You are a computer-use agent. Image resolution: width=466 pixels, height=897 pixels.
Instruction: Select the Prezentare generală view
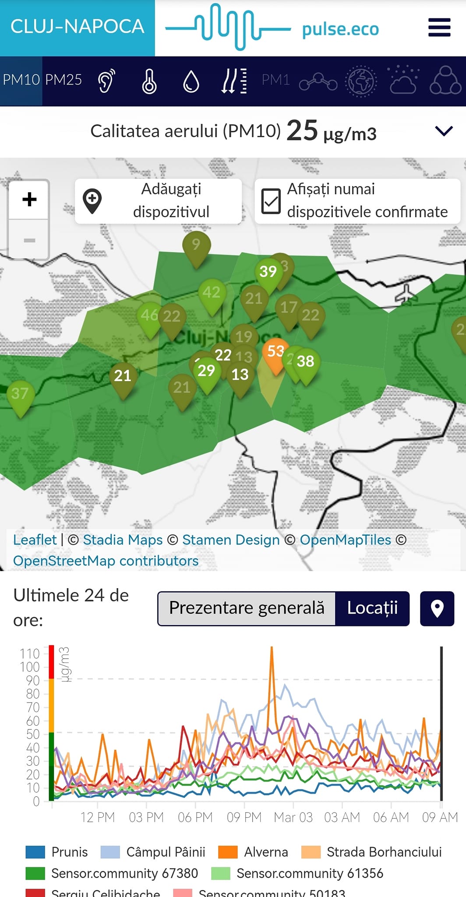pos(247,608)
